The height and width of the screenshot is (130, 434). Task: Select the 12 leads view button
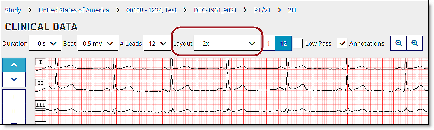[x=283, y=44]
